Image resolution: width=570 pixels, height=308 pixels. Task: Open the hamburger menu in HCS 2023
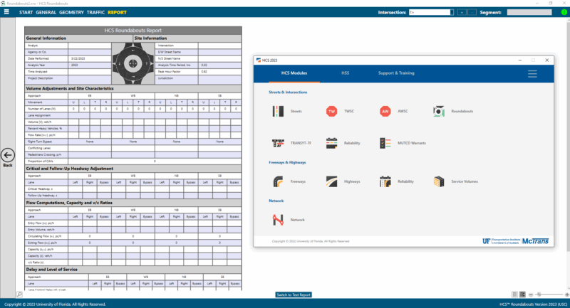click(532, 73)
